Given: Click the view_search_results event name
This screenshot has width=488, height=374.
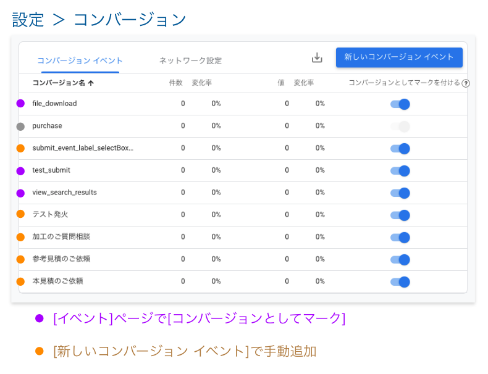Looking at the screenshot, I should click(64, 193).
